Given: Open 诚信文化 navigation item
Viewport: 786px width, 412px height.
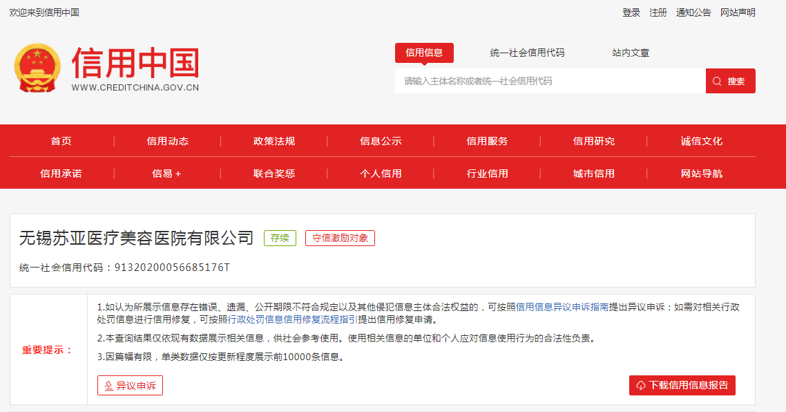Looking at the screenshot, I should (701, 141).
